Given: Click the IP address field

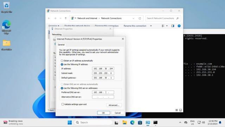Looking at the screenshot, I should pyautogui.click(x=103, y=68).
